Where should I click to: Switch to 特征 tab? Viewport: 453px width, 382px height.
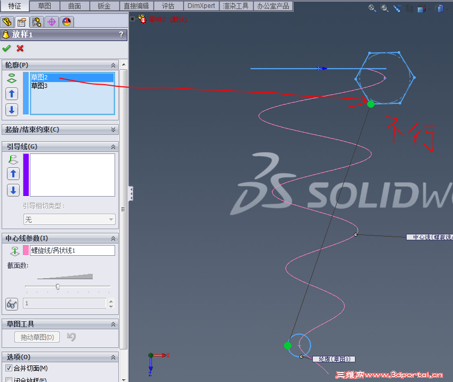tap(15, 6)
